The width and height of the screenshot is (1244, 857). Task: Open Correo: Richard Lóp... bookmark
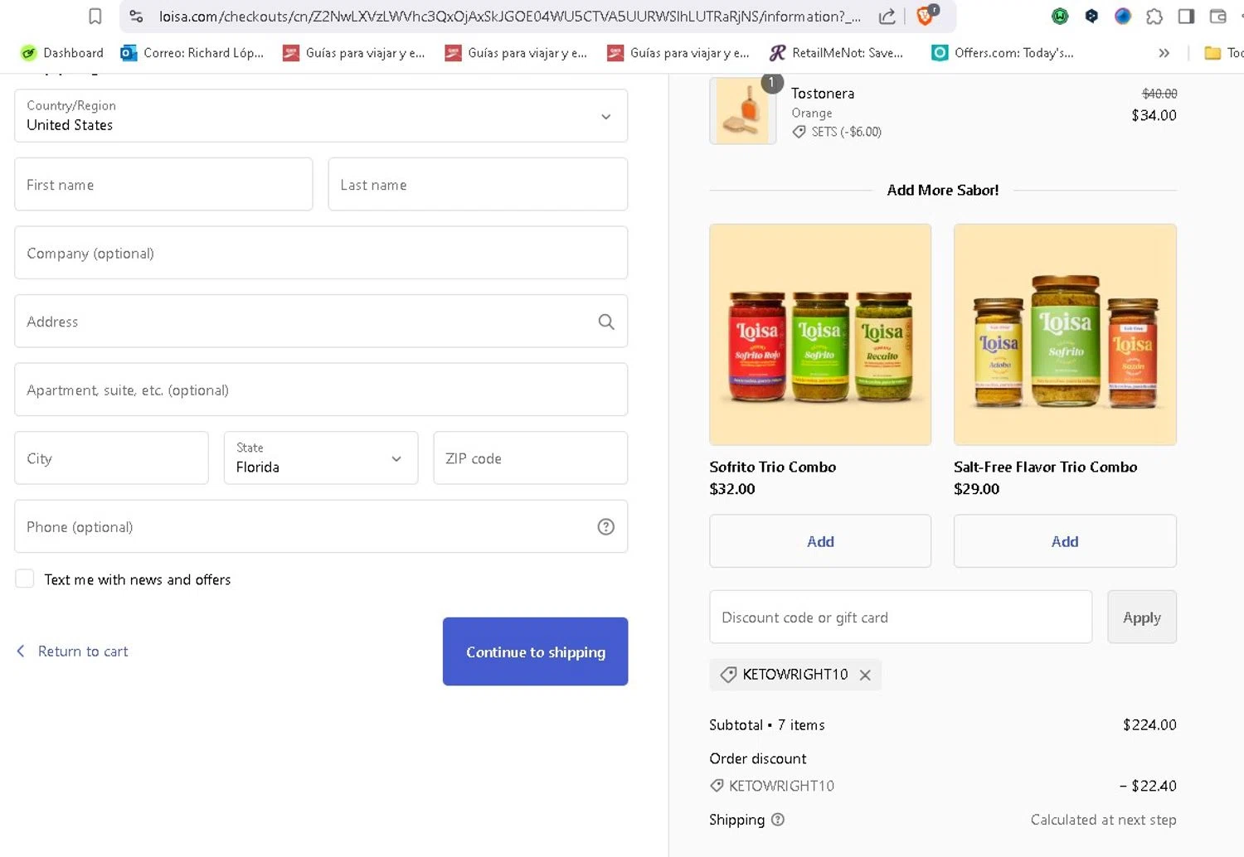pyautogui.click(x=192, y=53)
